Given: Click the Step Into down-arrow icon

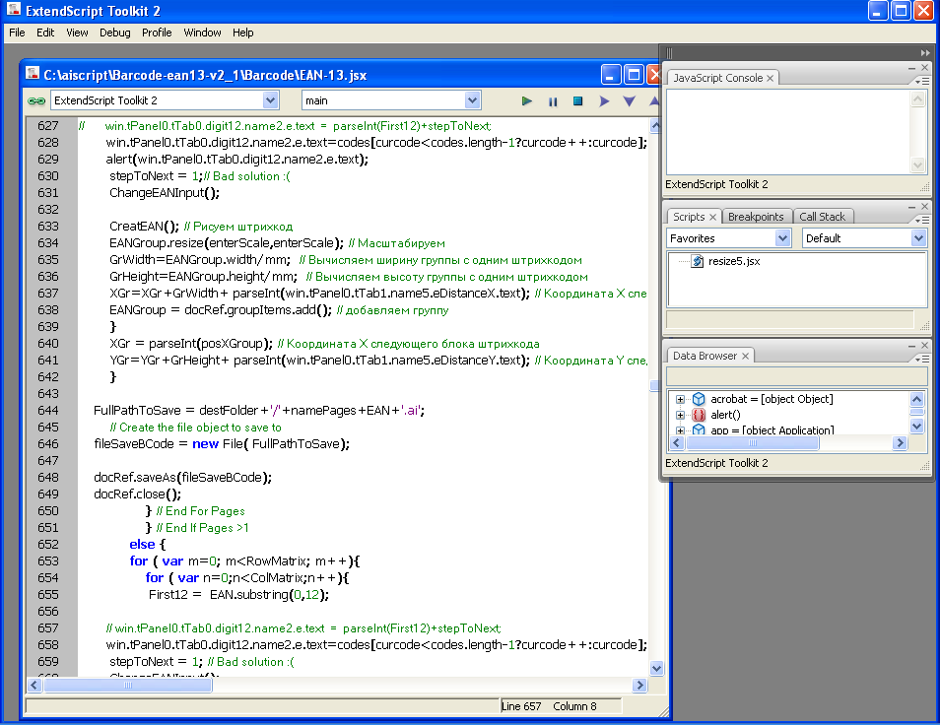Looking at the screenshot, I should (629, 101).
